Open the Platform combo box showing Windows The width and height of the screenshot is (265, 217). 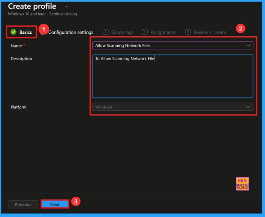point(169,107)
